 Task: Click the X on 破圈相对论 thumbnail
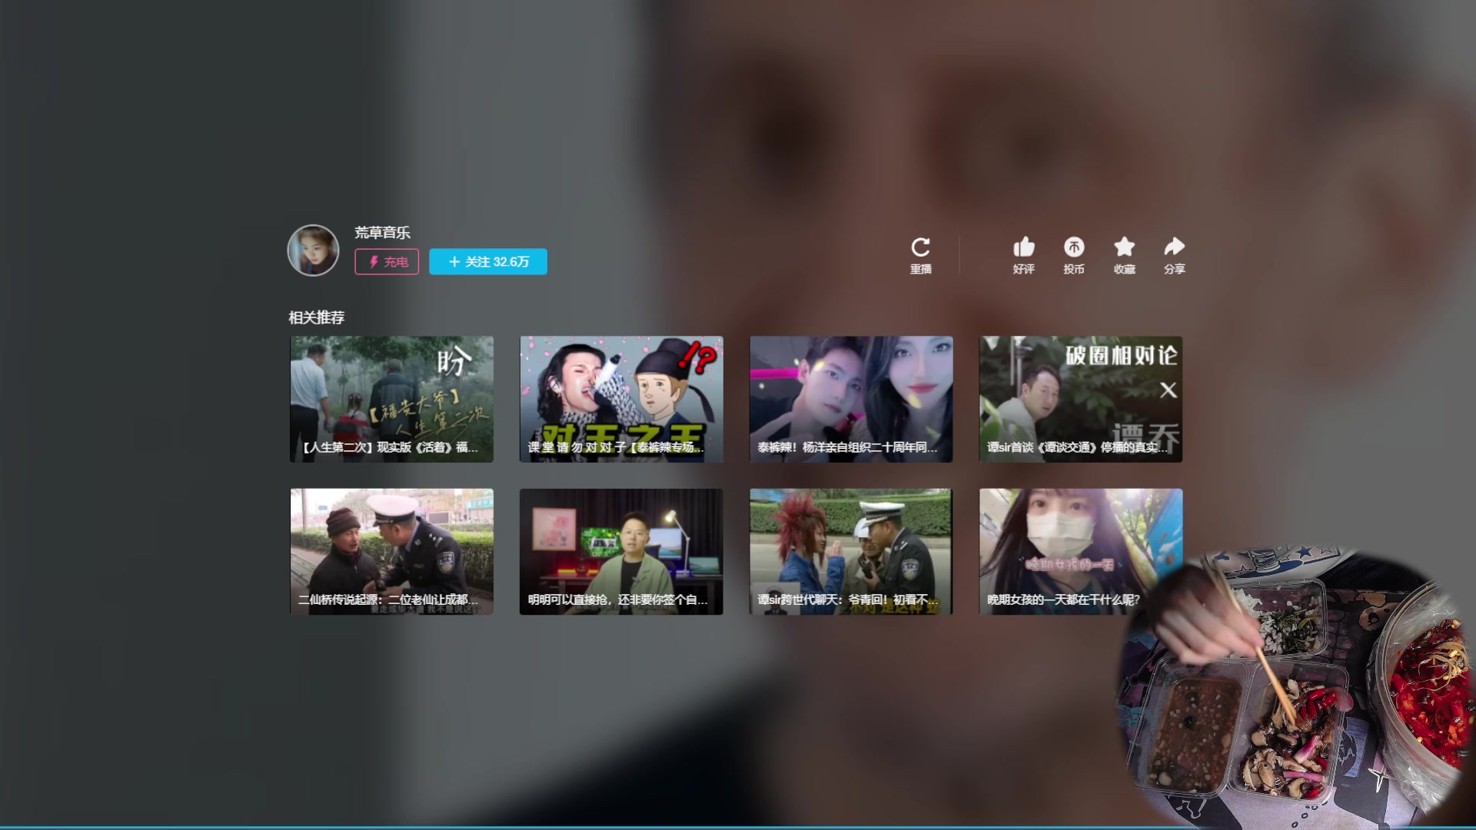coord(1168,390)
